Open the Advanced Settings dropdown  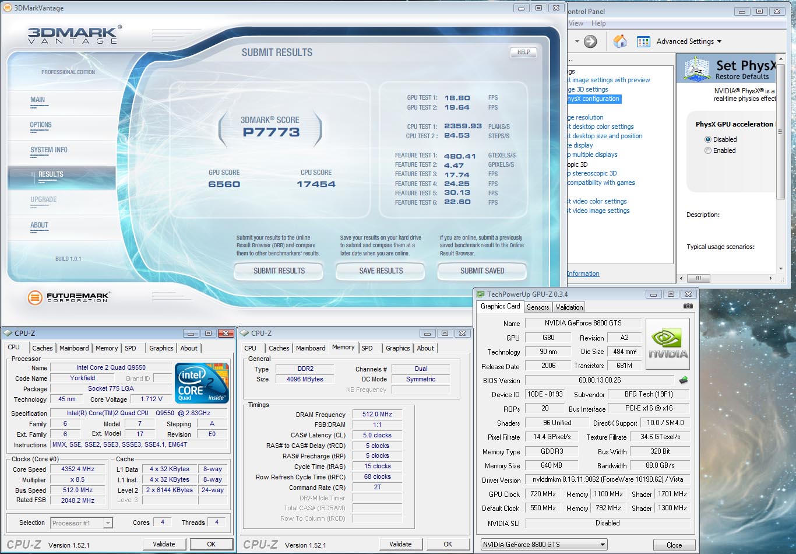coord(689,41)
